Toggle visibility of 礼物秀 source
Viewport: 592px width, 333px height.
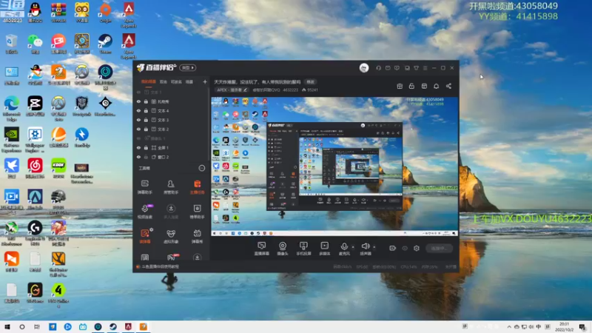click(138, 101)
